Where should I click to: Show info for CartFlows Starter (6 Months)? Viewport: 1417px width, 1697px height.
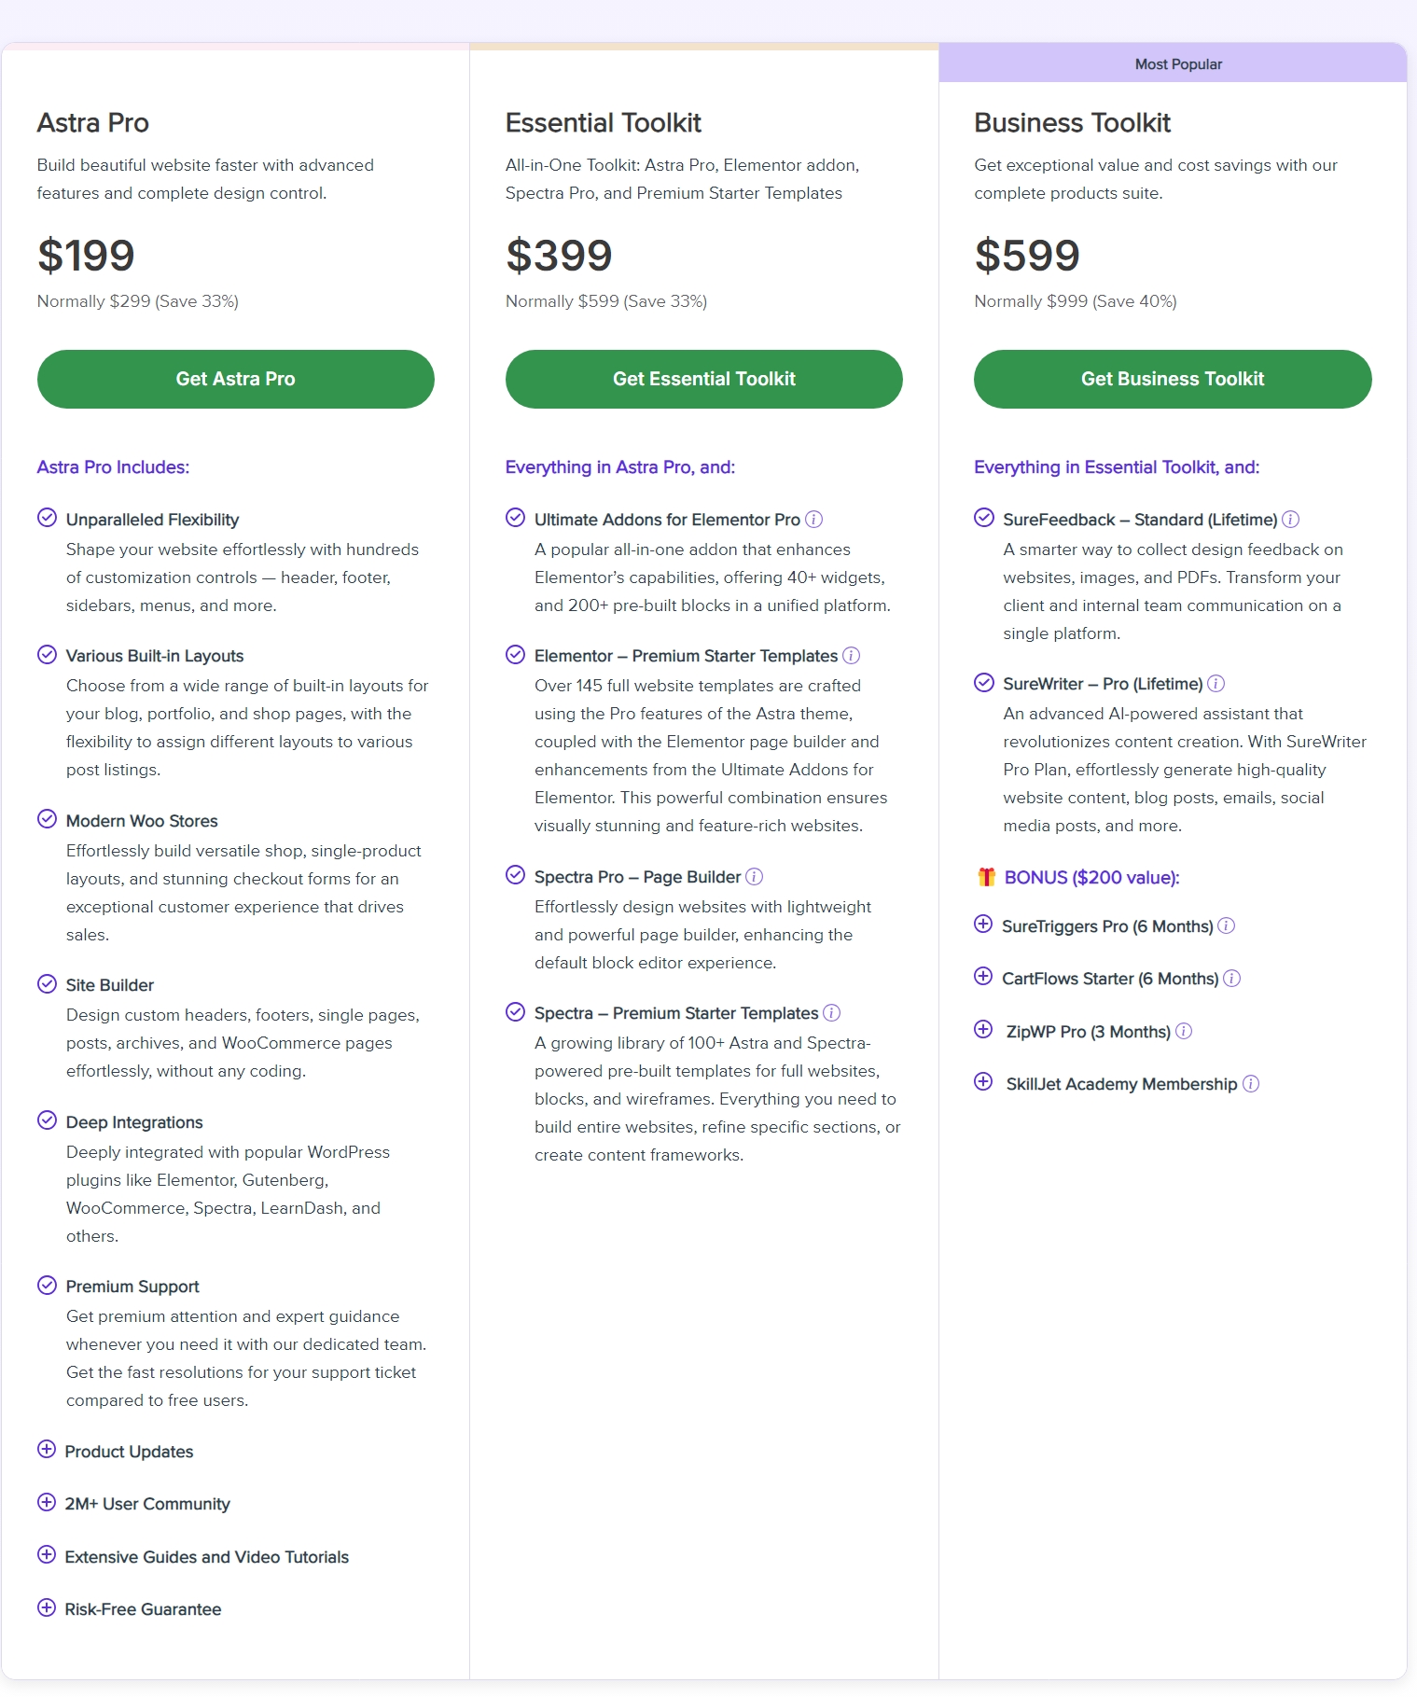coord(1231,979)
